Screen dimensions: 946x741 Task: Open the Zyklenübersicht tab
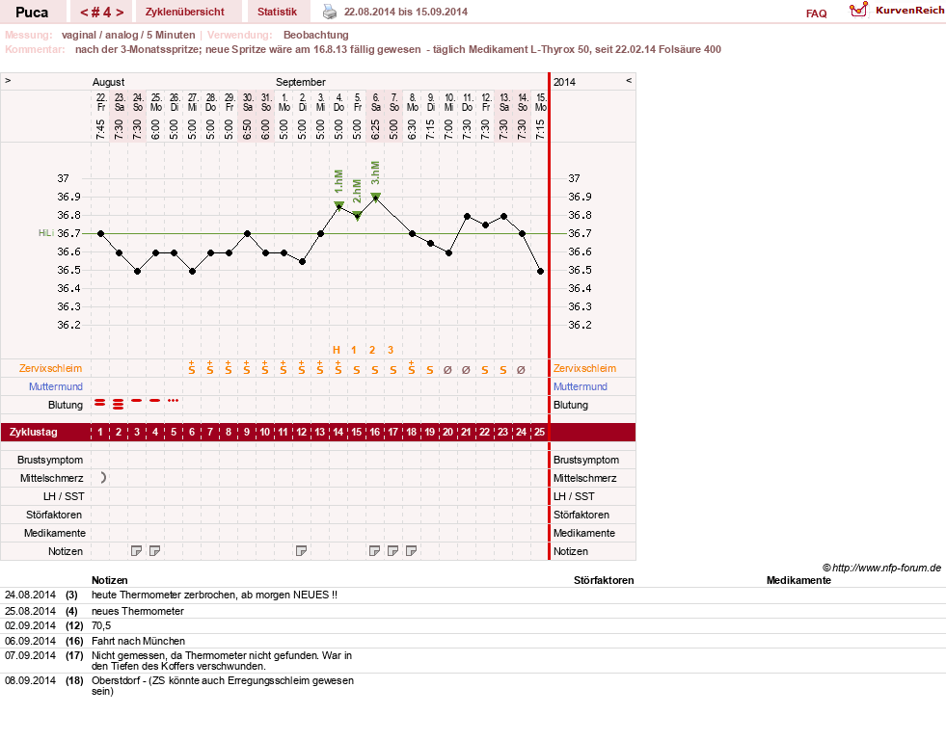coord(184,12)
